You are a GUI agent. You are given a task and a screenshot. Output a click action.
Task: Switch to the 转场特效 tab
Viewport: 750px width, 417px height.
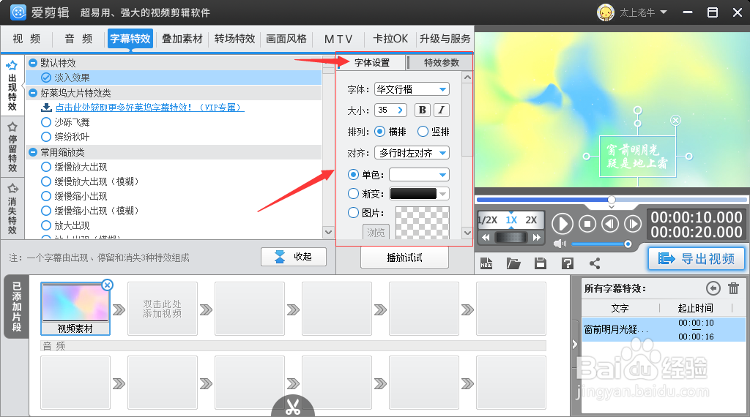(x=235, y=39)
